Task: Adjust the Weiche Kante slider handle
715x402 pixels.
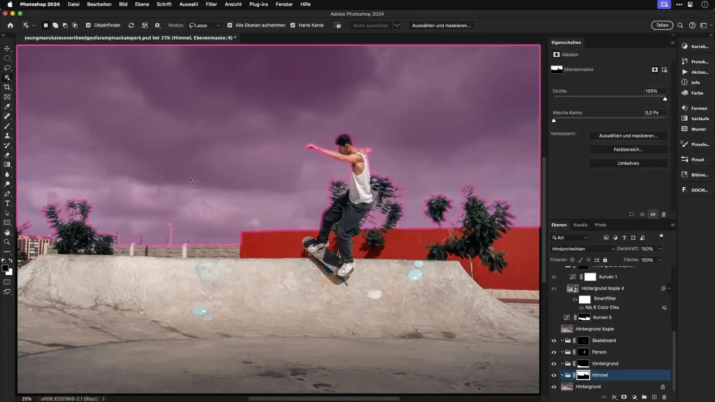Action: 554,121
